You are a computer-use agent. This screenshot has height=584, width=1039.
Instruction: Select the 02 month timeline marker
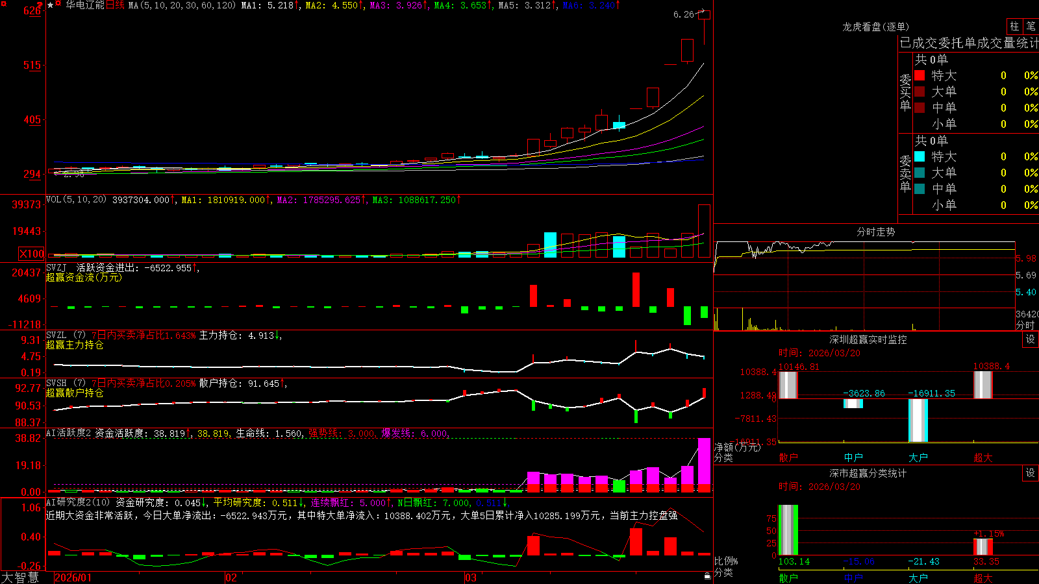pyautogui.click(x=231, y=578)
